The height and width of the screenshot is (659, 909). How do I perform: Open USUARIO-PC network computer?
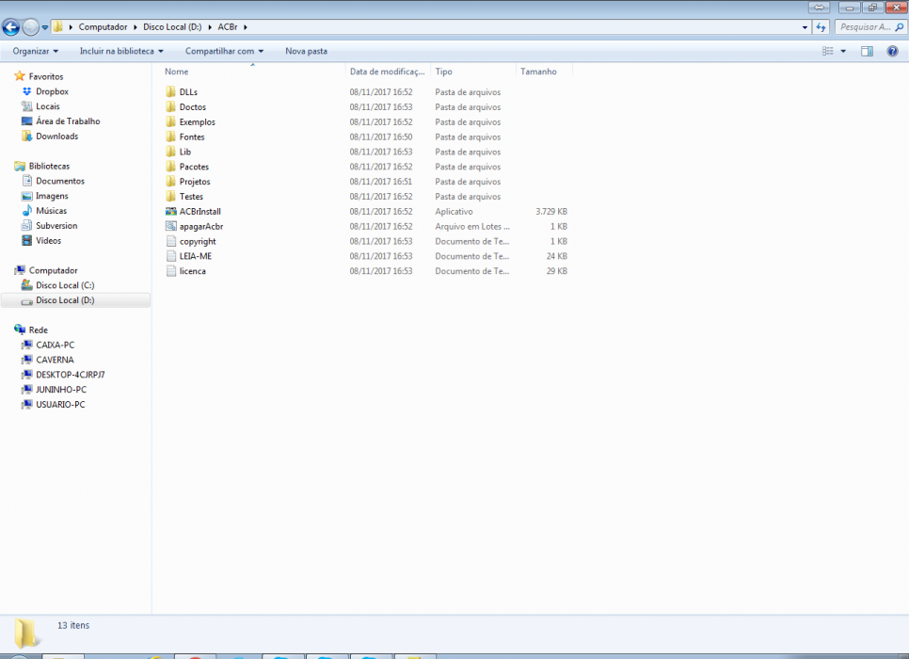coord(60,404)
